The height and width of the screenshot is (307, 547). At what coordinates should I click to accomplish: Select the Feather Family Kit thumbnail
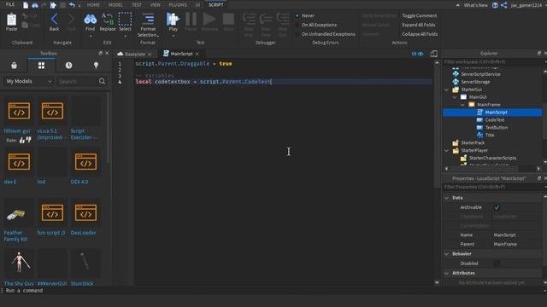(x=19, y=213)
